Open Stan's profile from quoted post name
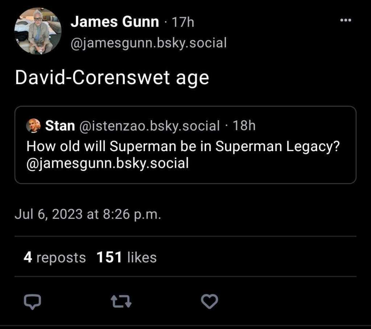The width and height of the screenshot is (371, 329). point(60,126)
